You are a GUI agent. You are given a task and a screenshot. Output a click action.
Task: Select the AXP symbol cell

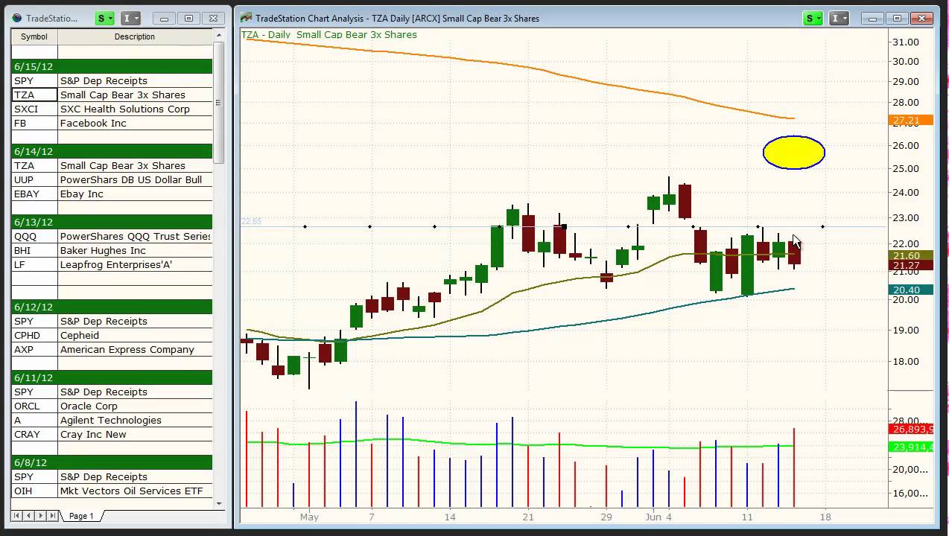pos(34,349)
